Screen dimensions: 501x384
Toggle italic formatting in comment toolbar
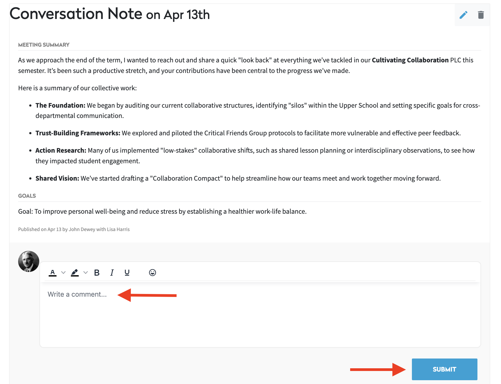(x=112, y=273)
